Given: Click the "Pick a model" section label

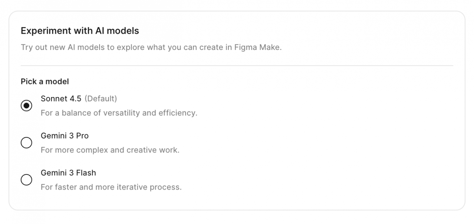Looking at the screenshot, I should click(44, 81).
